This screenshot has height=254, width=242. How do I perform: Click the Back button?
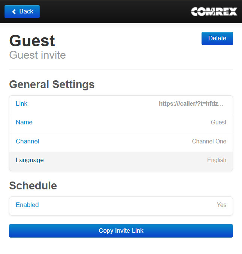pyautogui.click(x=22, y=12)
